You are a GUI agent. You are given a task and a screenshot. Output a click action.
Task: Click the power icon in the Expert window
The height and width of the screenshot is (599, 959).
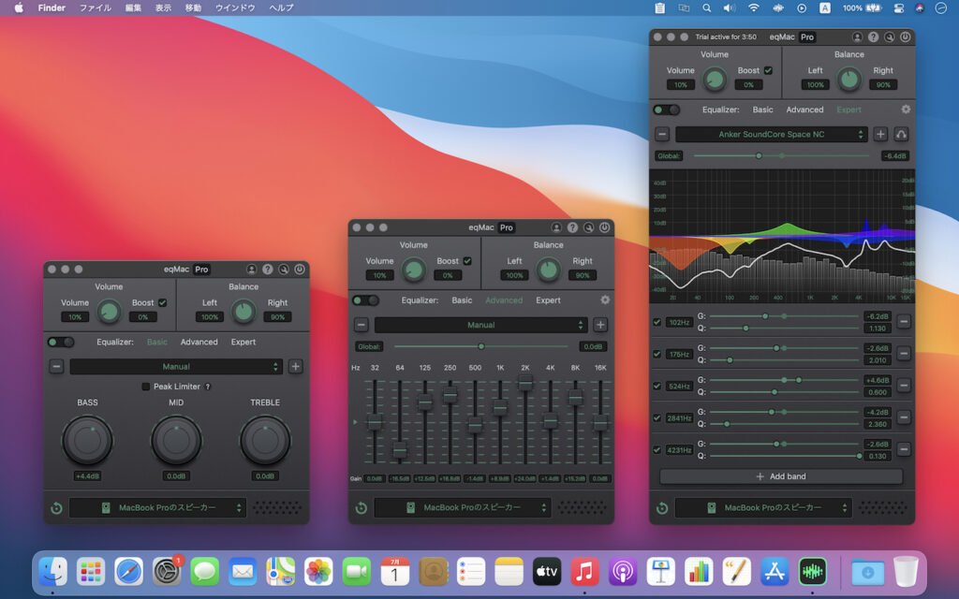[x=905, y=37]
